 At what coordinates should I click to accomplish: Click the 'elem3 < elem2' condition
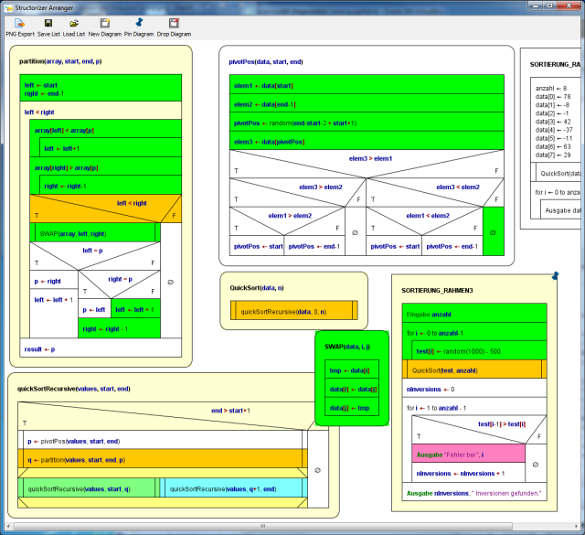click(x=435, y=192)
